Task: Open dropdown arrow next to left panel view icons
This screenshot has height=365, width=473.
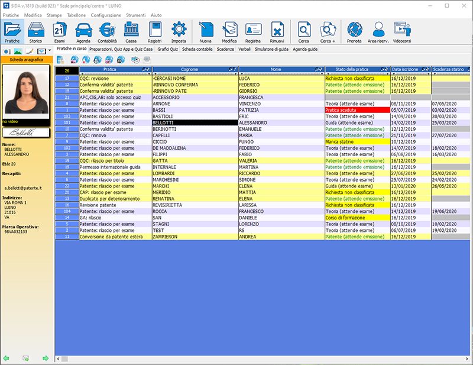Action: pyautogui.click(x=49, y=51)
